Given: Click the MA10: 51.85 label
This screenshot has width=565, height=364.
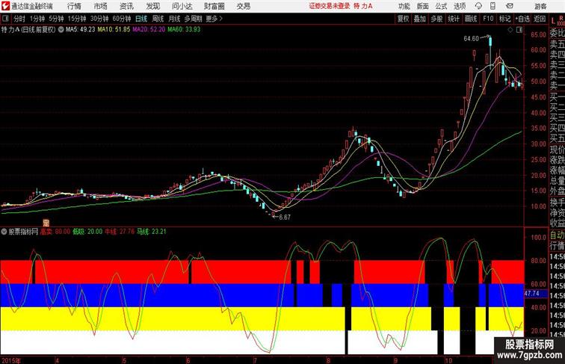Looking at the screenshot, I should click(x=114, y=30).
